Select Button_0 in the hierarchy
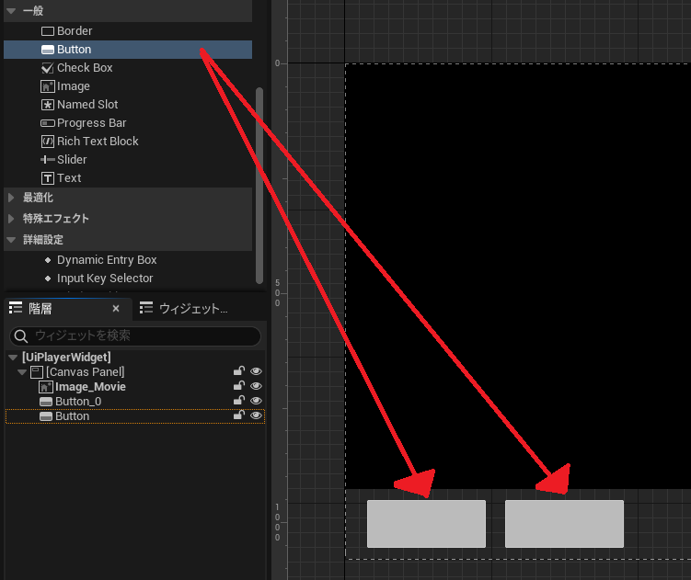This screenshot has height=580, width=691. [x=78, y=402]
